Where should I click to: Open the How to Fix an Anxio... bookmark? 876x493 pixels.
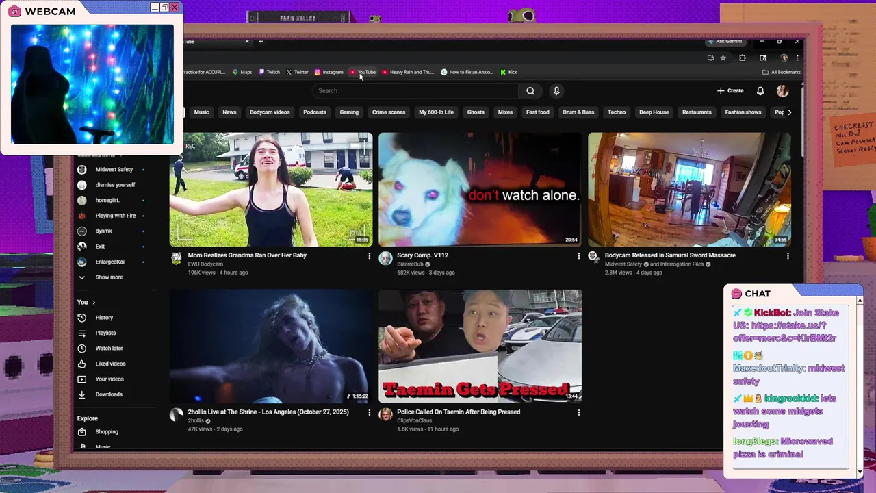pyautogui.click(x=467, y=72)
